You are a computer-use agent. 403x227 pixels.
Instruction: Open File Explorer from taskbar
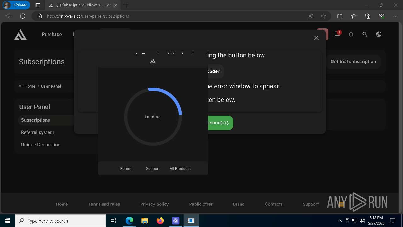coord(145,221)
